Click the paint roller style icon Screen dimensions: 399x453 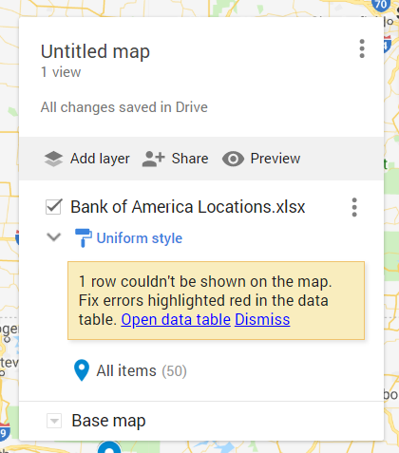tap(84, 237)
